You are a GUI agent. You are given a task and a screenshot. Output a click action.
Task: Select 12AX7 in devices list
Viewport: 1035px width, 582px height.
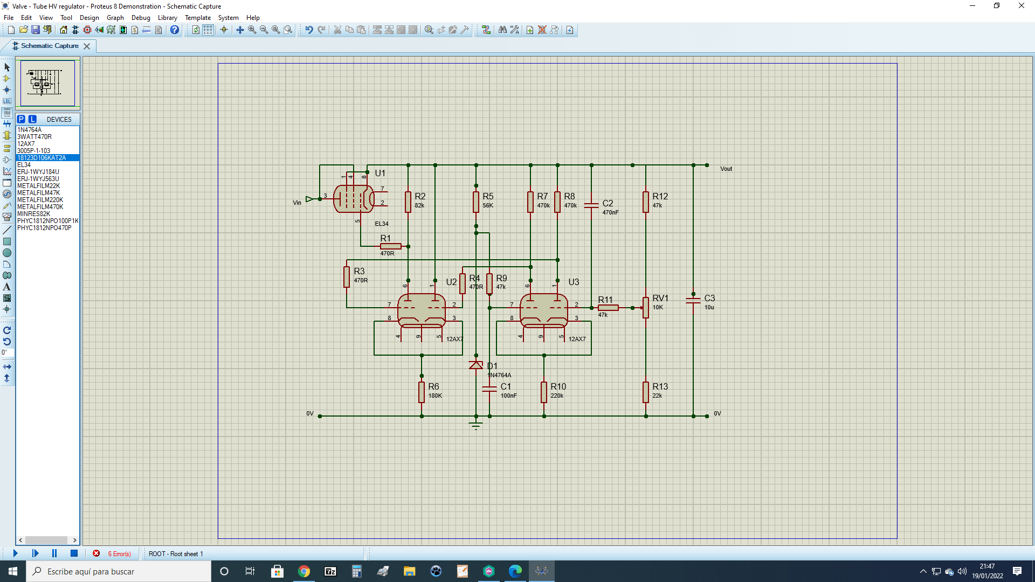26,144
